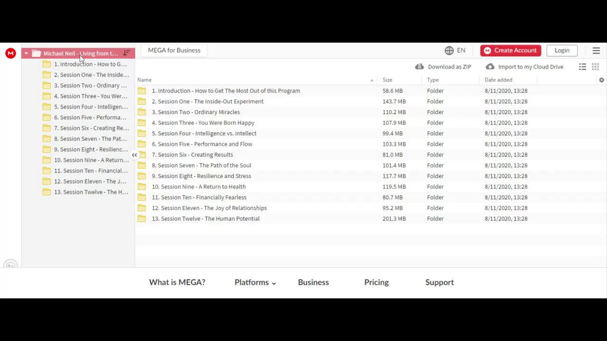Click folder icon of Joy of Relationships row
607x341 pixels.
142,208
